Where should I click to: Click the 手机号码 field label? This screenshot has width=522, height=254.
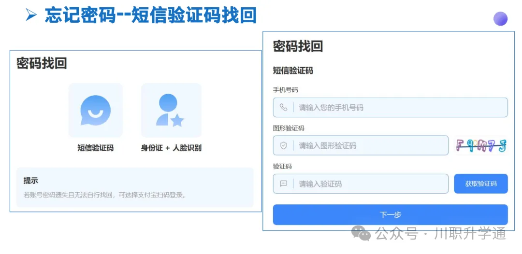click(285, 90)
